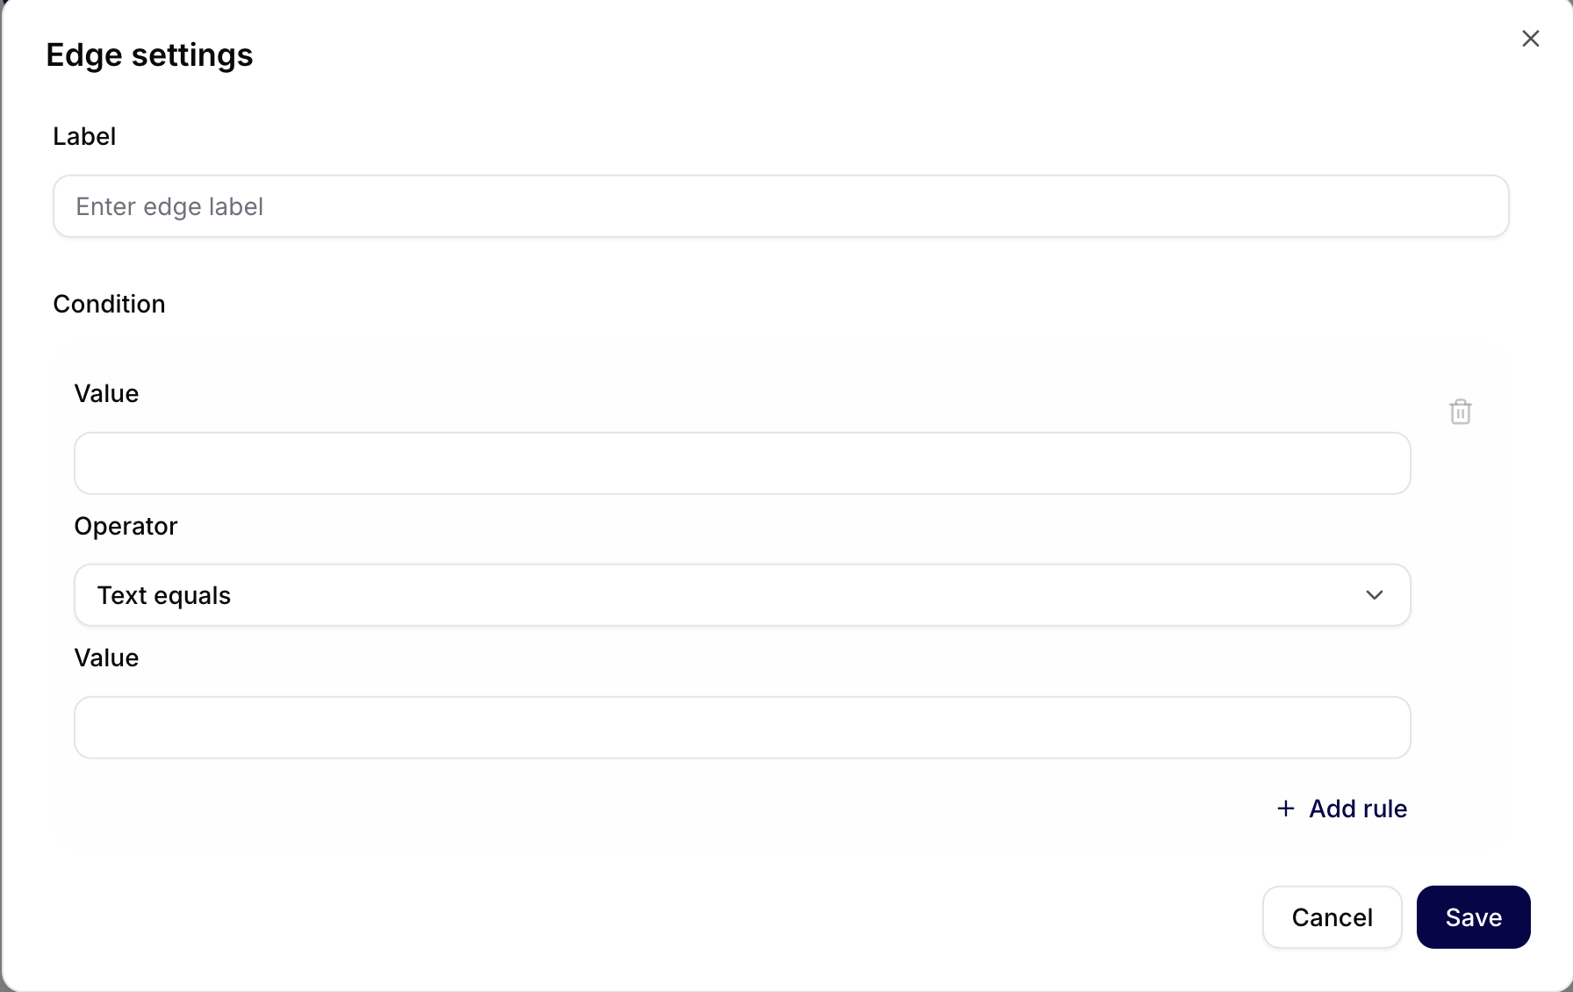Click the Value input above Operator
1573x992 pixels.
tap(742, 464)
